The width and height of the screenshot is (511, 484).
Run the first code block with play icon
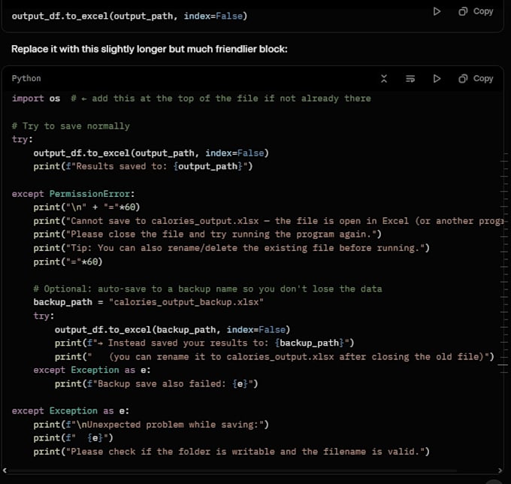coord(437,12)
